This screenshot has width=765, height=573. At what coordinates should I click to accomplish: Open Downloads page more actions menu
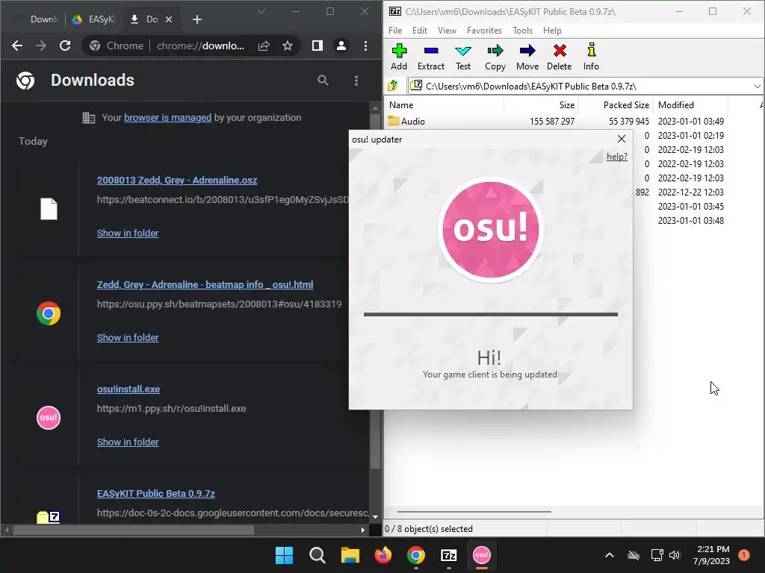[x=356, y=81]
